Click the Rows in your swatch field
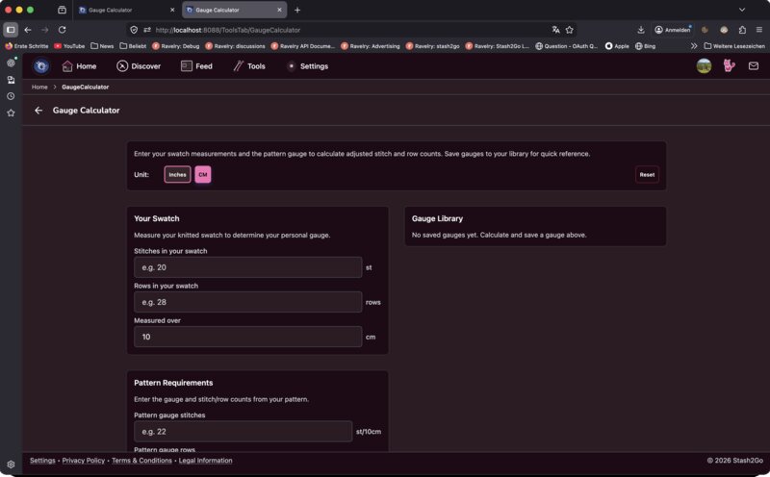This screenshot has width=770, height=477. point(248,302)
